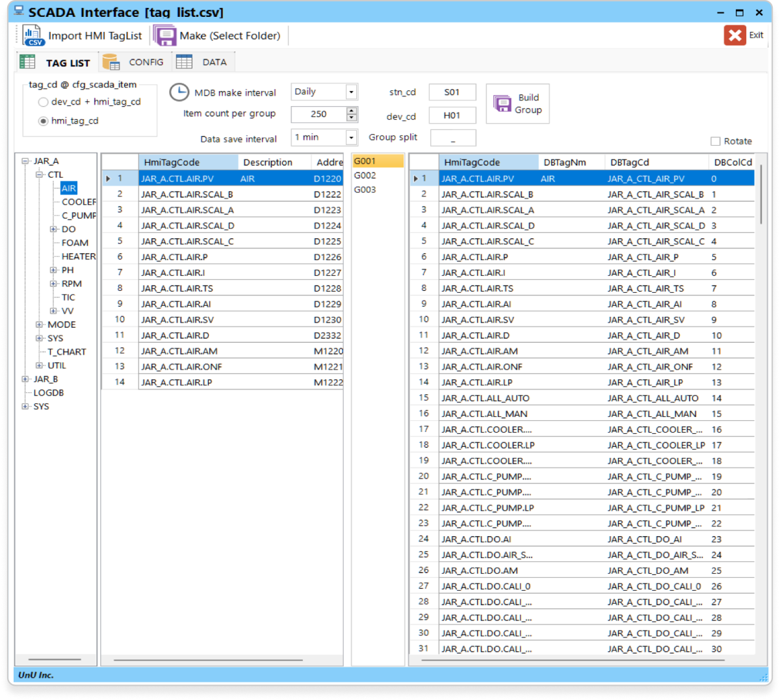
Task: Switch to the DATA tab
Action: pos(214,62)
